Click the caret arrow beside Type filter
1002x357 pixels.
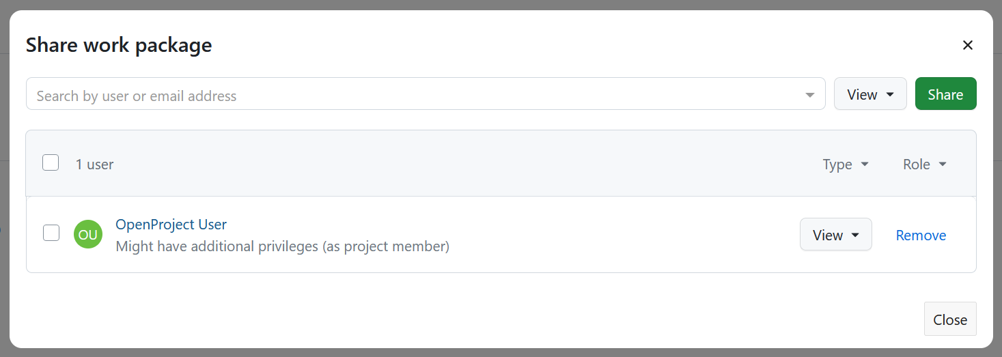coord(865,165)
